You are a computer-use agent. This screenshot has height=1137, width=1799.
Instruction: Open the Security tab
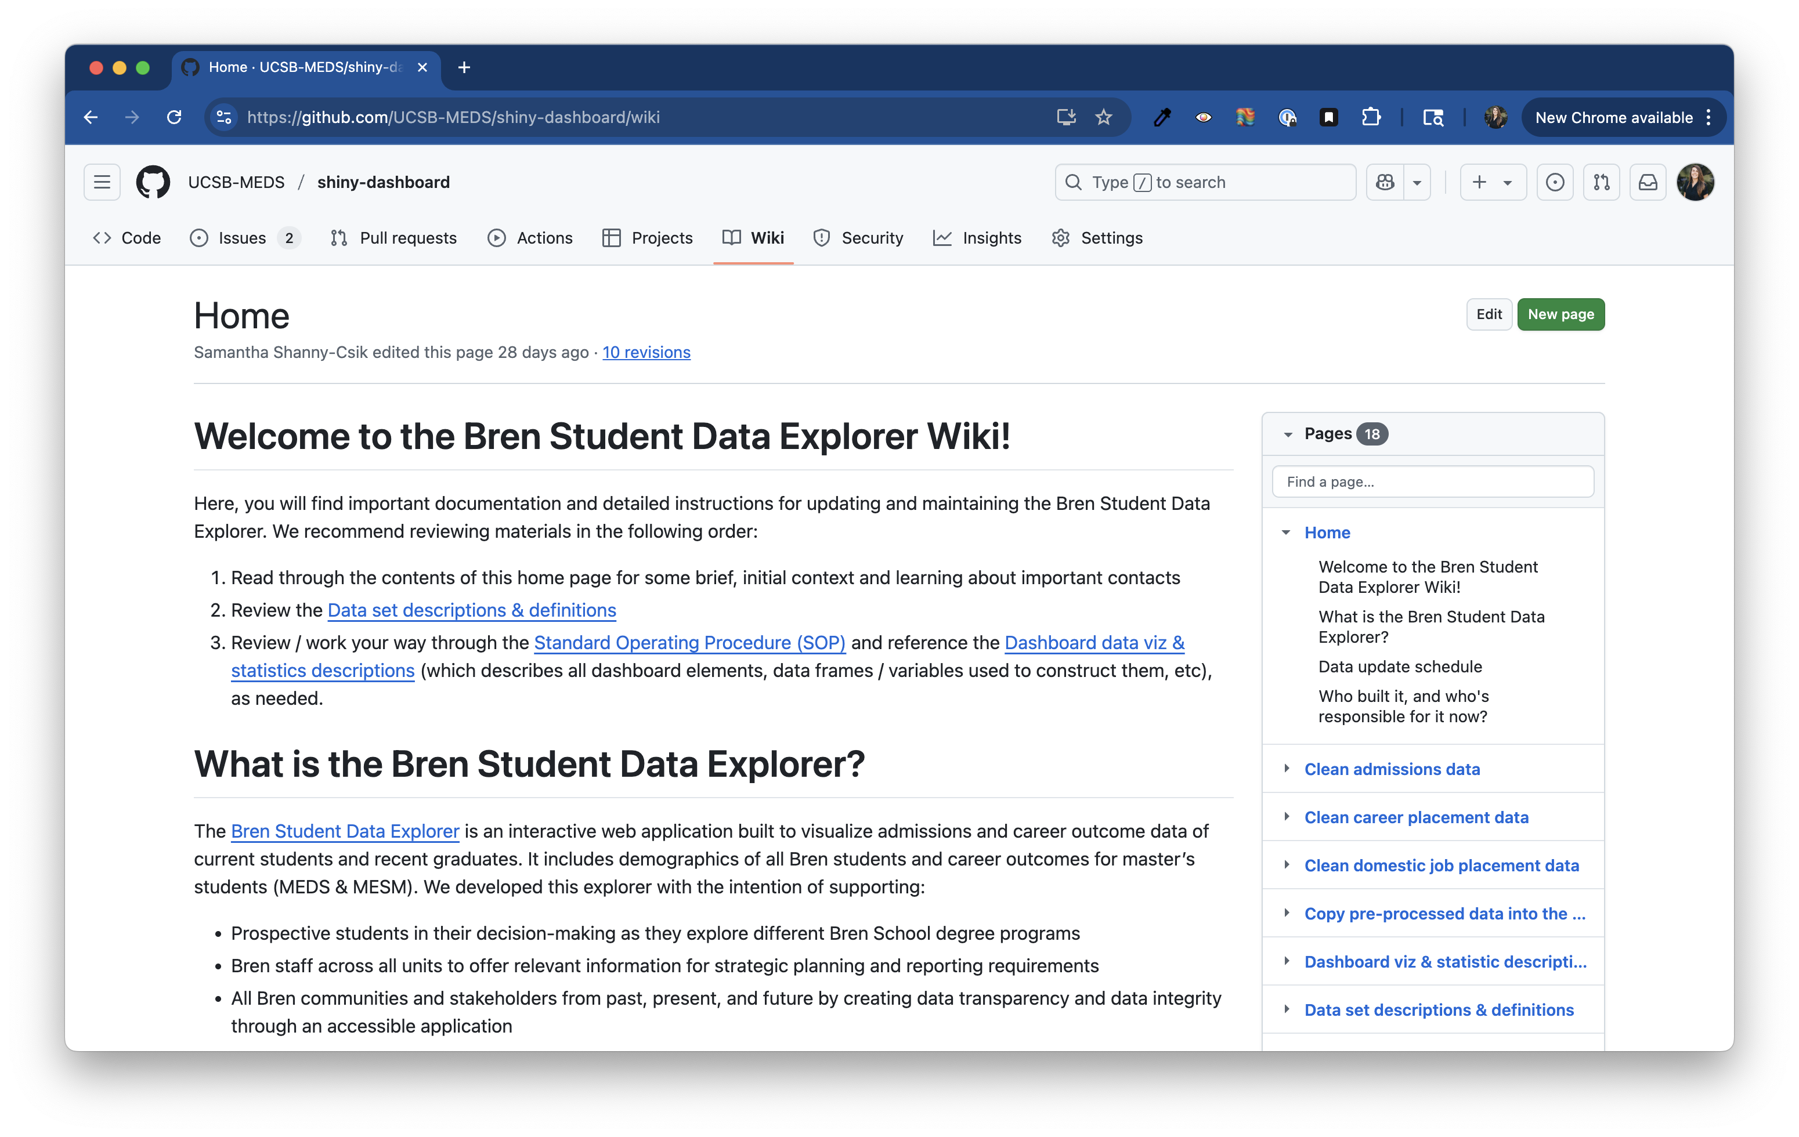[858, 238]
